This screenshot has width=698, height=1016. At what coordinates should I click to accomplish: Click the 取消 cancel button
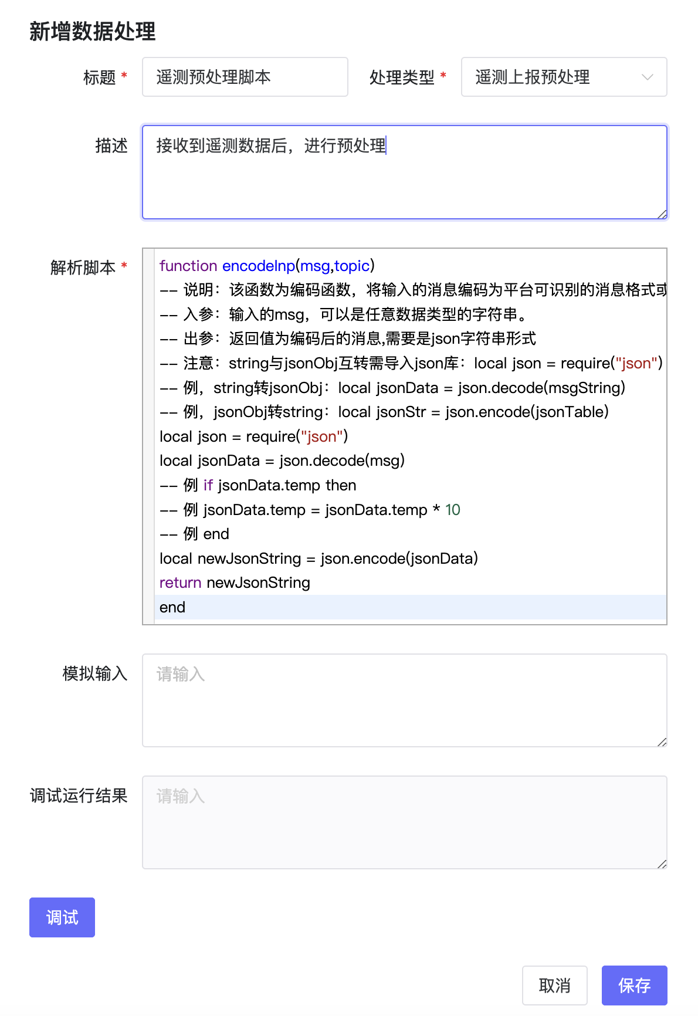click(554, 985)
